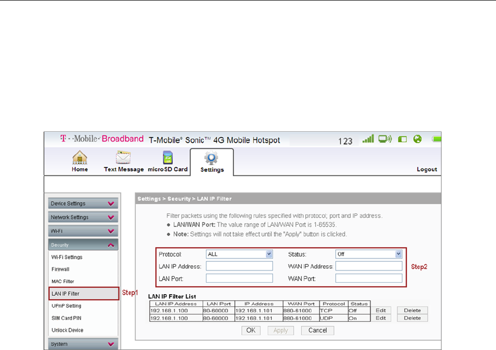Click the T-Mobile Broadband logo
The width and height of the screenshot is (496, 350).
pos(102,139)
